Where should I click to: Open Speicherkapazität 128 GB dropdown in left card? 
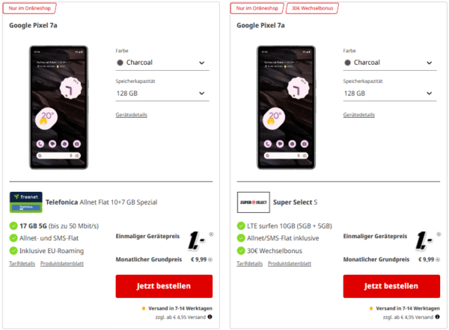(162, 93)
